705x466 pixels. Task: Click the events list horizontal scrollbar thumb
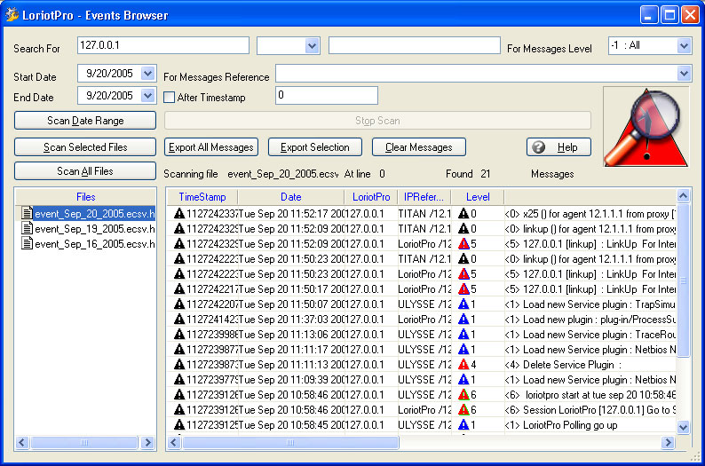coord(290,442)
